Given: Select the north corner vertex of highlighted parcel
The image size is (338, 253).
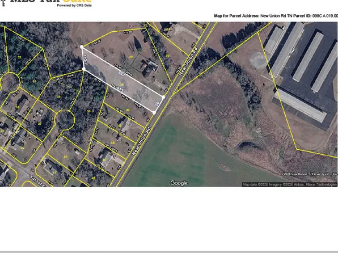Looking at the screenshot, I should [x=82, y=47].
